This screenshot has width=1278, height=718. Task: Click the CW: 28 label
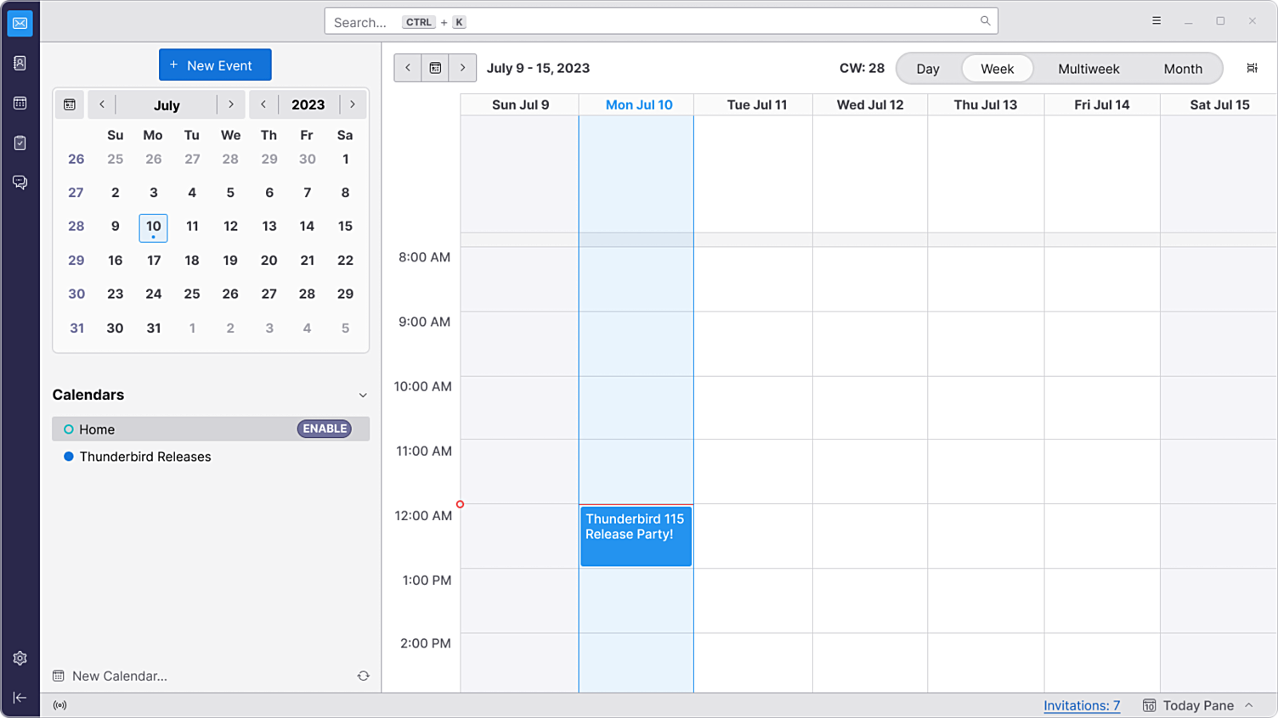tap(862, 68)
